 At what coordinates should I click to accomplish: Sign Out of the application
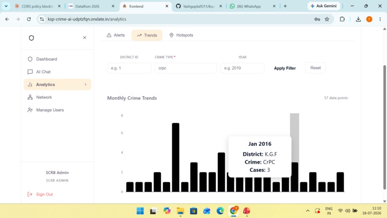(40, 194)
